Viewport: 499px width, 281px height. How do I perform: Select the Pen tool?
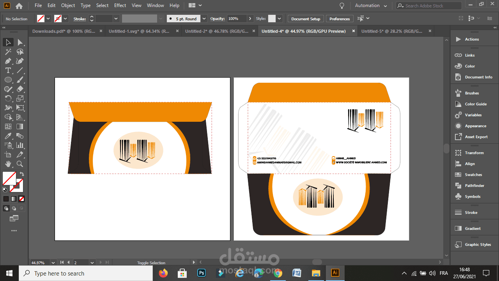pos(8,61)
